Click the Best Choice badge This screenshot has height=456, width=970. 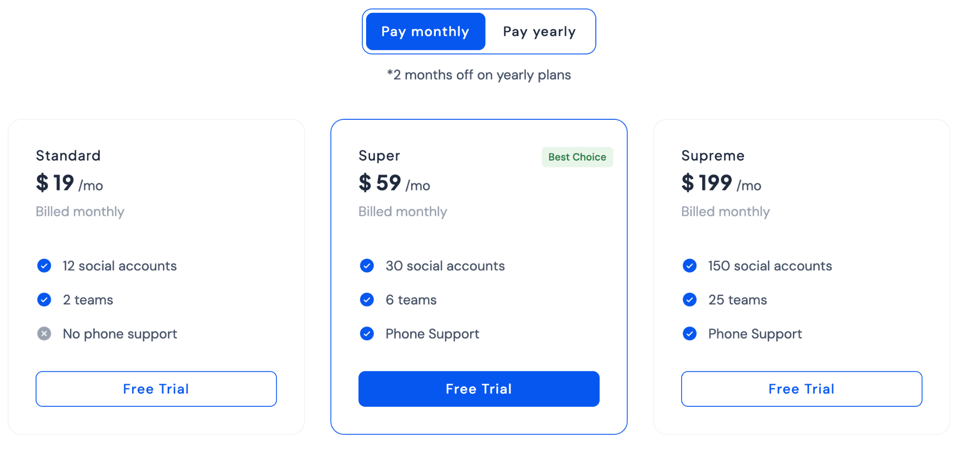pyautogui.click(x=577, y=157)
